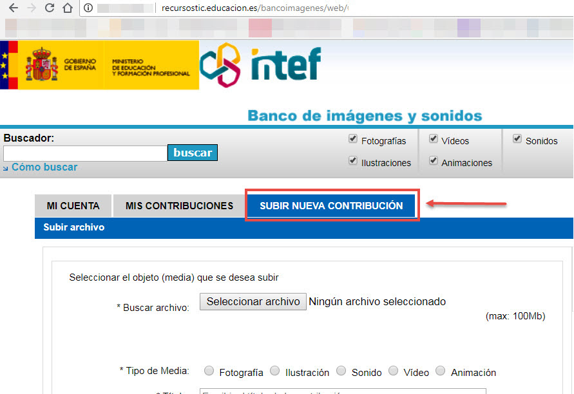Open the MIS CONTRIBUCIONES tab
This screenshot has width=574, height=394.
coord(178,205)
